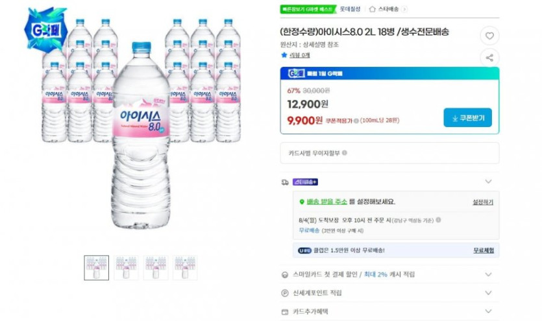Click the 설정하기 link
Viewport: 542px width, 321px height.
483,202
